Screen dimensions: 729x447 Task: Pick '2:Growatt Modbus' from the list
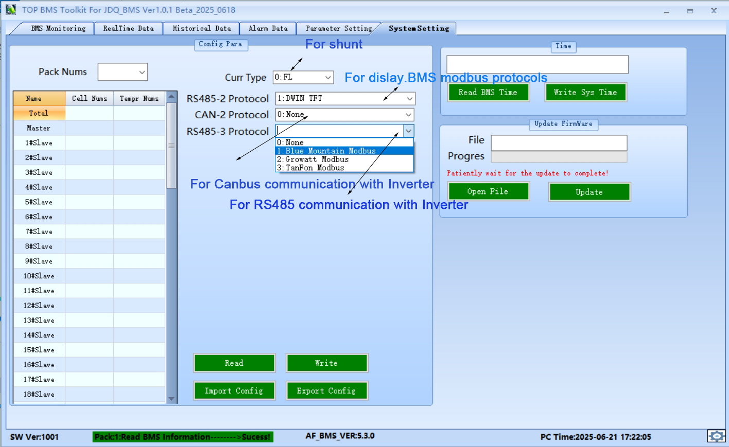344,159
